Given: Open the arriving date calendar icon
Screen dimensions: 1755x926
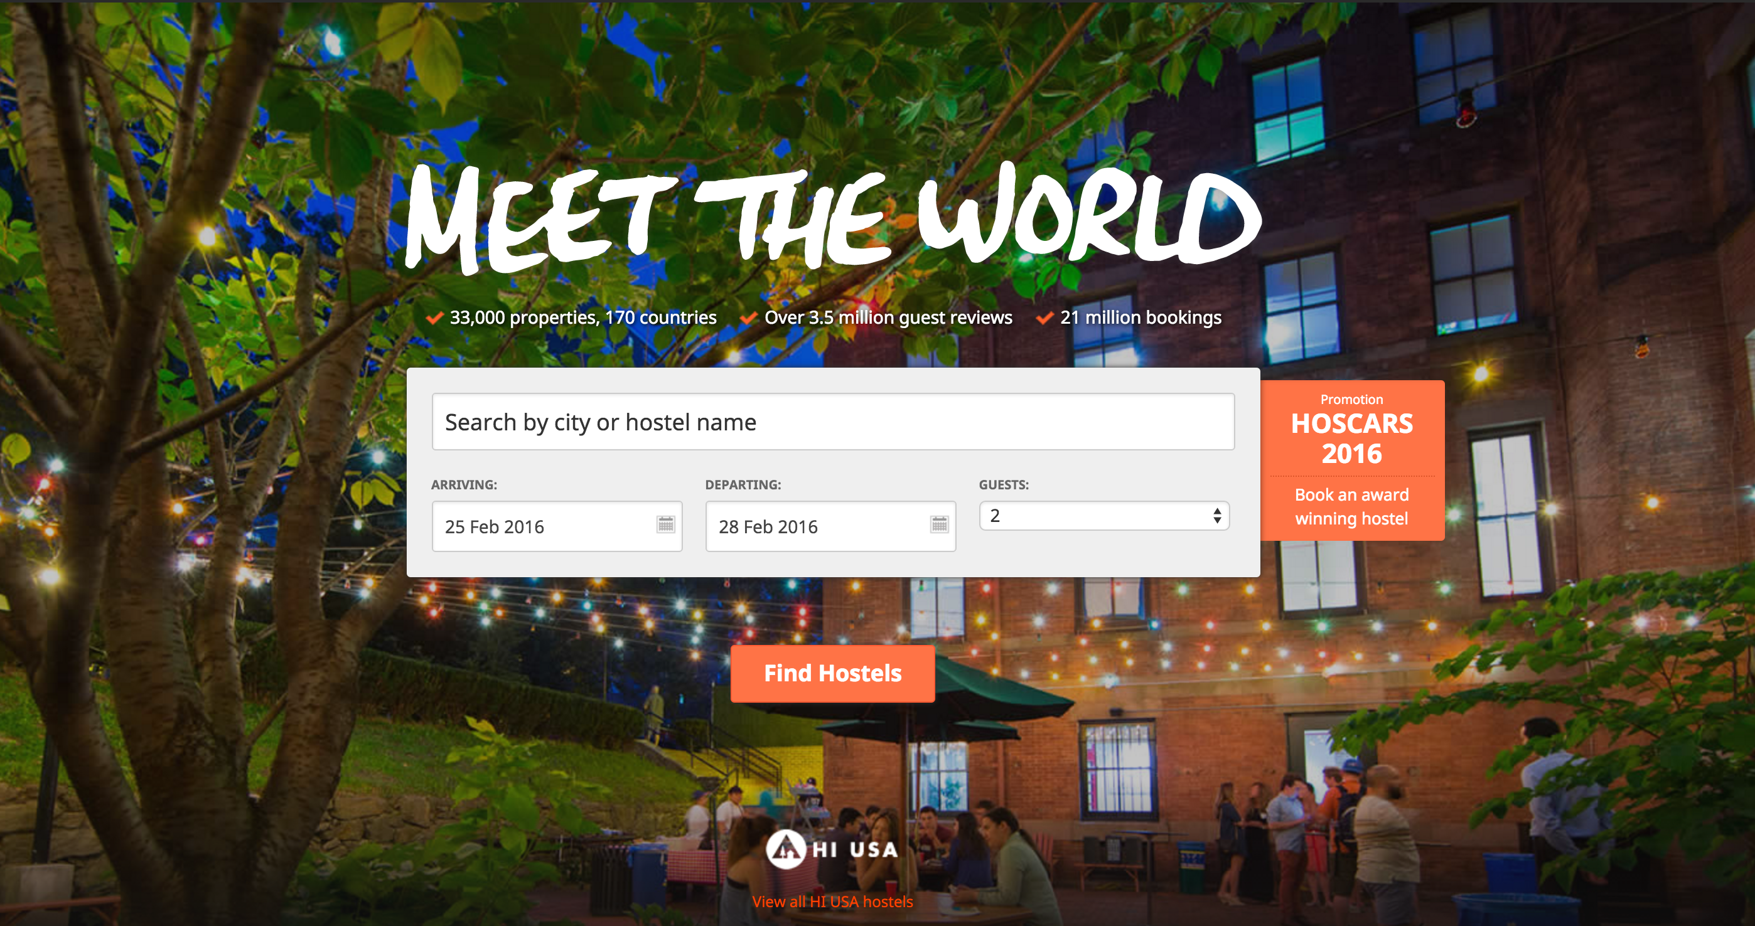Looking at the screenshot, I should (x=665, y=524).
